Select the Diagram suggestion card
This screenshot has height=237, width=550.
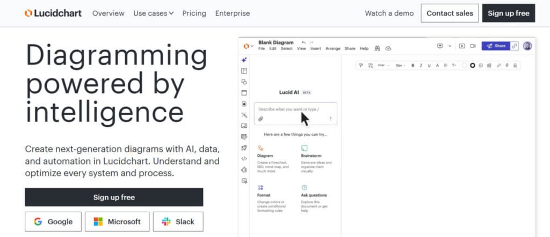click(x=273, y=159)
